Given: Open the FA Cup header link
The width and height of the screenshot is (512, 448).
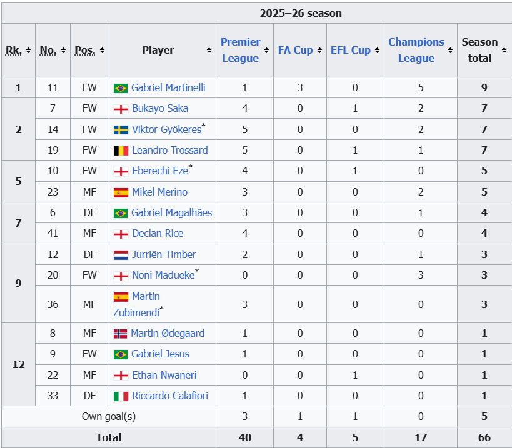Looking at the screenshot, I should point(295,50).
